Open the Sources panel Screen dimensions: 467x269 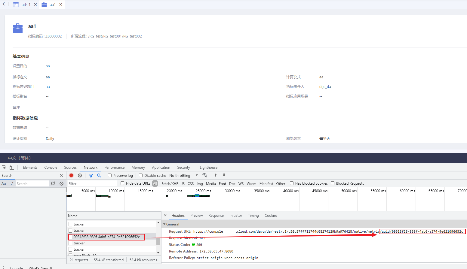[x=70, y=168]
